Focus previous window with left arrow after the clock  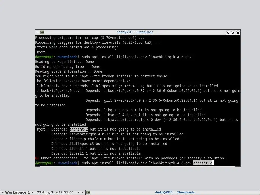tap(78, 192)
